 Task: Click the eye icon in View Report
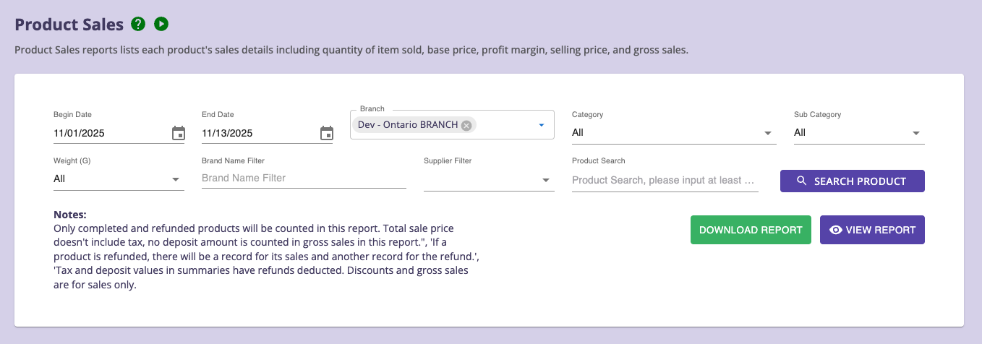click(836, 230)
